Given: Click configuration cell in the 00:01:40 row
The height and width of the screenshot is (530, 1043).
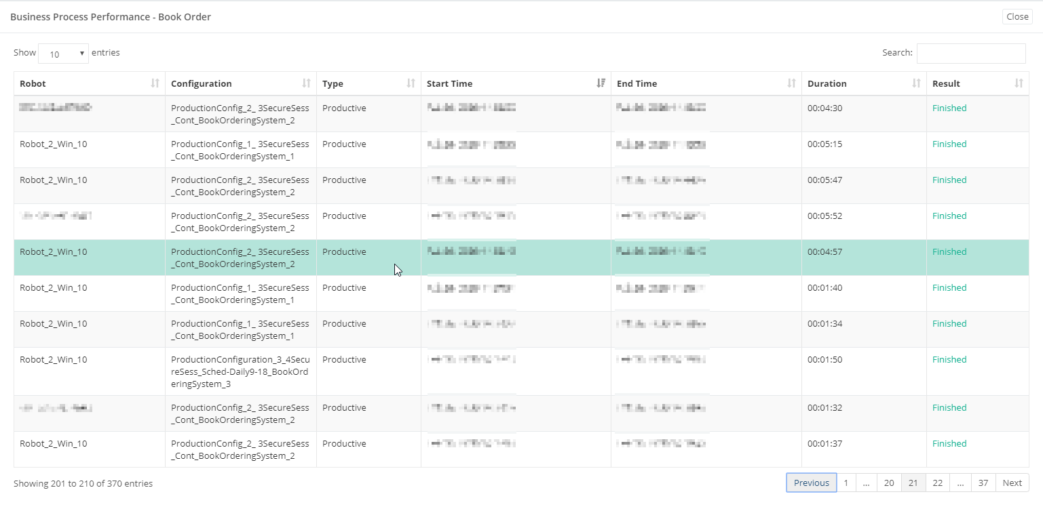Looking at the screenshot, I should 240,293.
